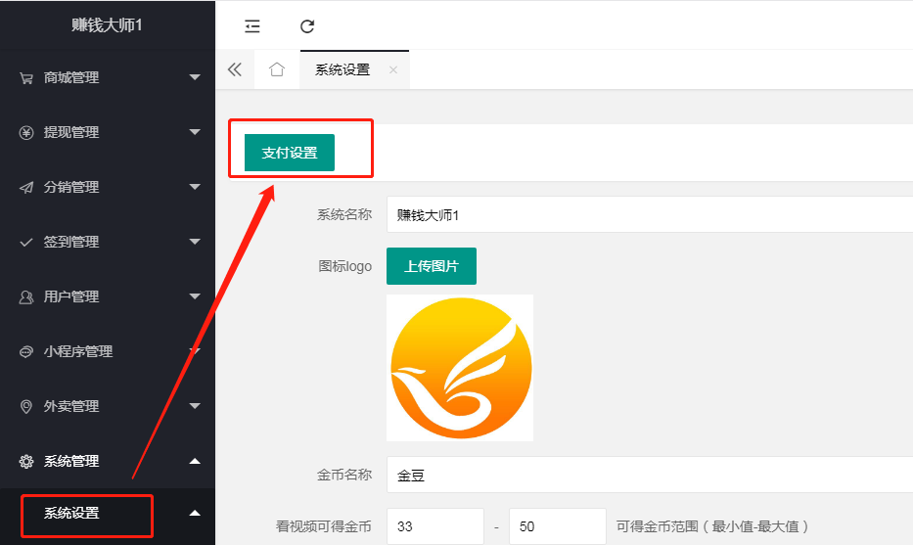Click the up arrow beside 系统设置 submenu

pos(195,513)
